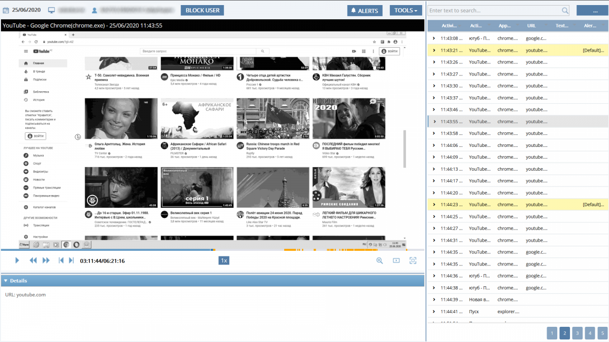The image size is (609, 342).
Task: Collapse the Details panel
Action: tap(6, 281)
